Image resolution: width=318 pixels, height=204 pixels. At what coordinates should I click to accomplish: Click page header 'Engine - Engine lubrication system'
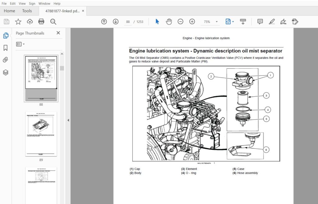click(x=206, y=38)
